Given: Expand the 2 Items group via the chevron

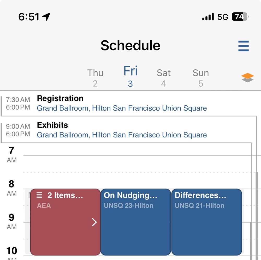Looking at the screenshot, I should pyautogui.click(x=94, y=222).
